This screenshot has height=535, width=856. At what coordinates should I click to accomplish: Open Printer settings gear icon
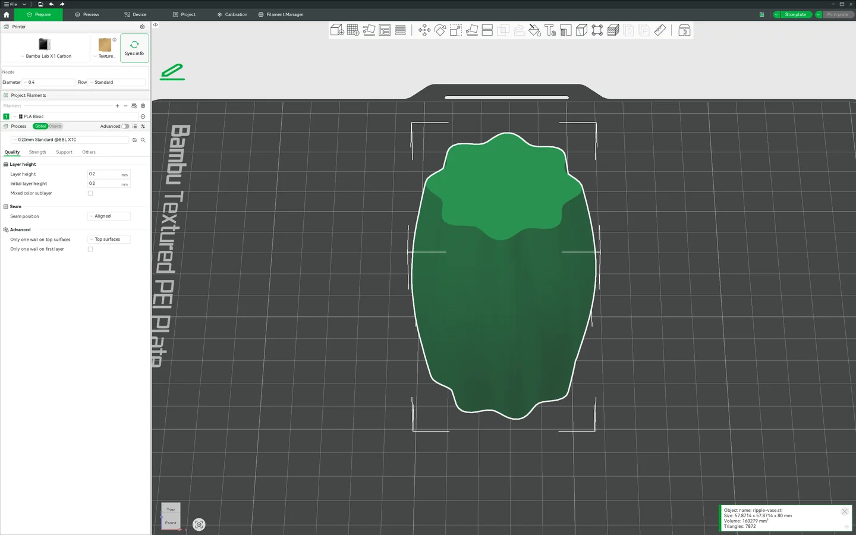(142, 27)
